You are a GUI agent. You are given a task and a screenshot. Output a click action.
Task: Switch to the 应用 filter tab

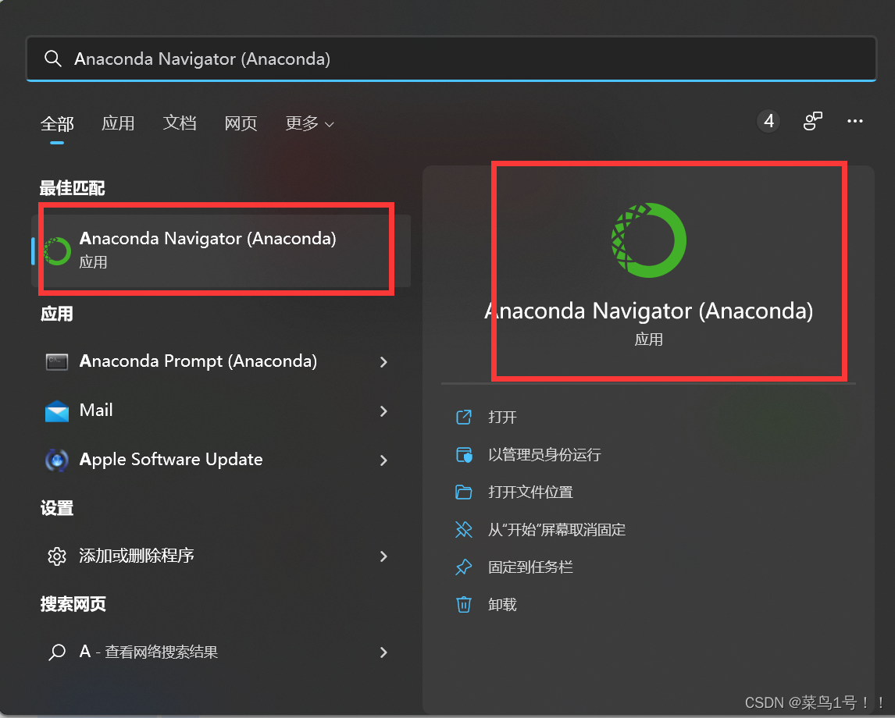pyautogui.click(x=118, y=123)
